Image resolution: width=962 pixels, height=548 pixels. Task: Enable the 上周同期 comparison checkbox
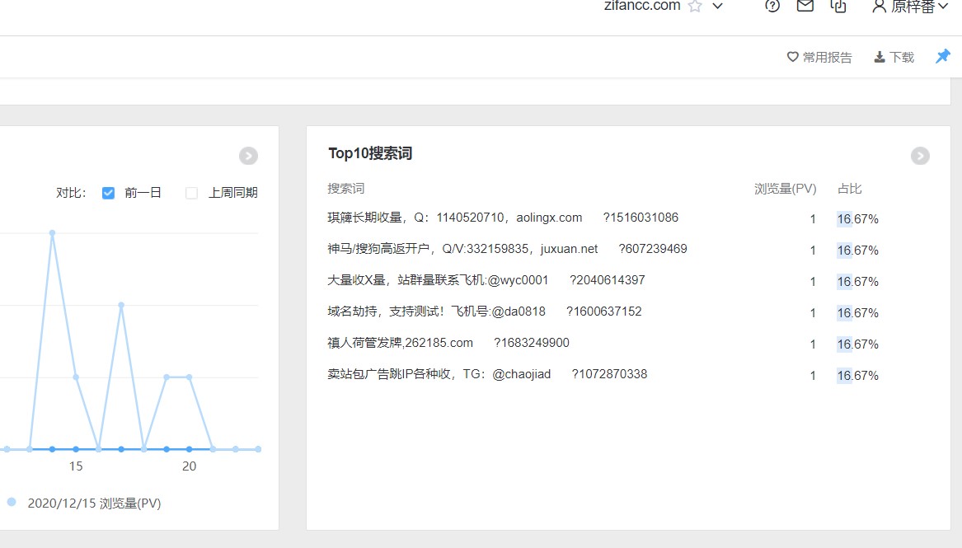point(192,193)
